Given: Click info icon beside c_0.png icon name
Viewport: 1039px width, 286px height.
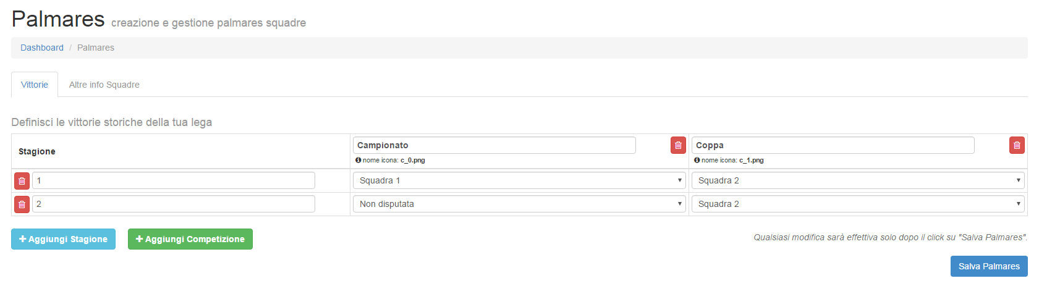Looking at the screenshot, I should (x=358, y=160).
